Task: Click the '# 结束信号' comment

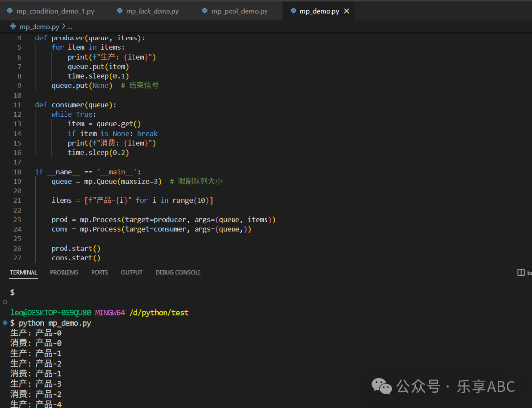Action: (140, 86)
